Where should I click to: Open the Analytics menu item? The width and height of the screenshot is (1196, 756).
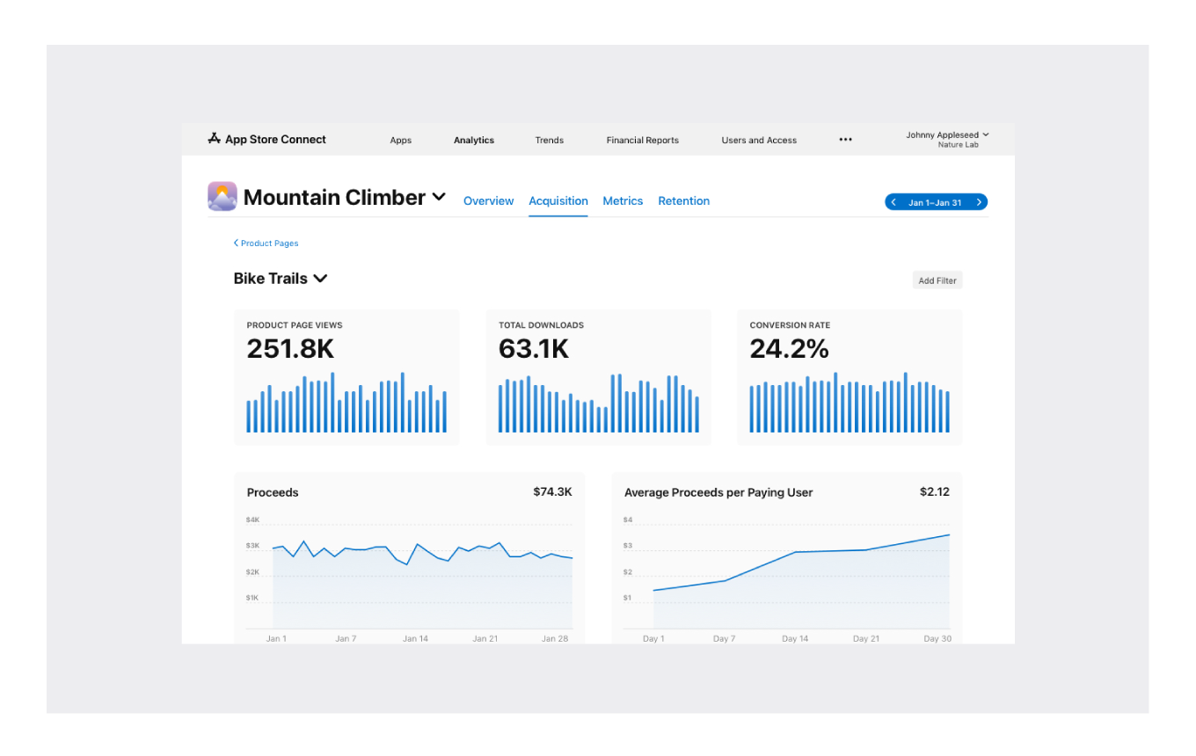tap(474, 140)
